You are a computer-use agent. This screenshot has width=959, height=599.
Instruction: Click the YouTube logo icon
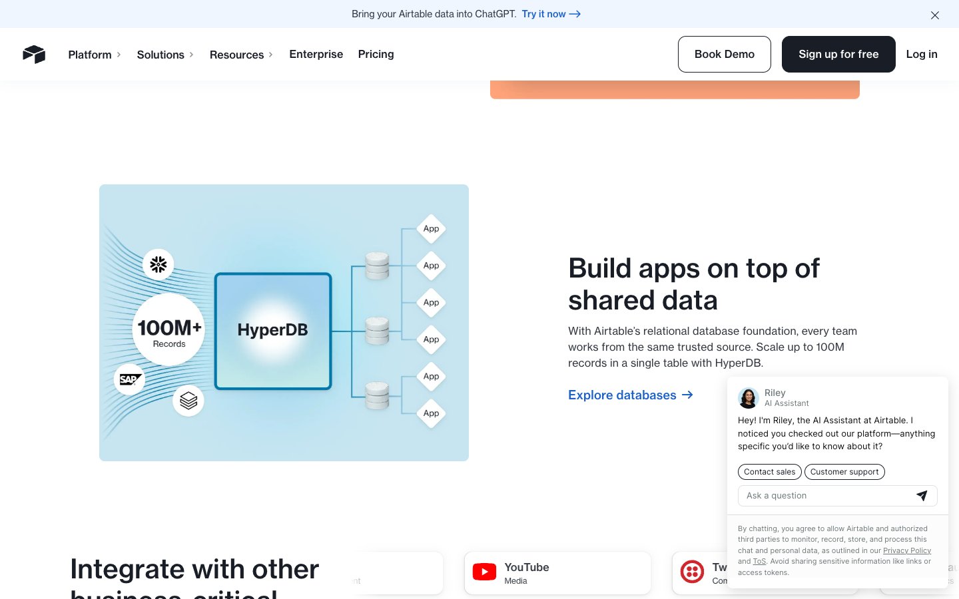[x=484, y=572]
